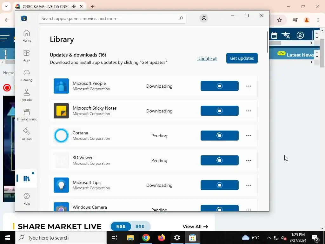
Task: Open more options for 3D Viewer
Action: click(249, 160)
